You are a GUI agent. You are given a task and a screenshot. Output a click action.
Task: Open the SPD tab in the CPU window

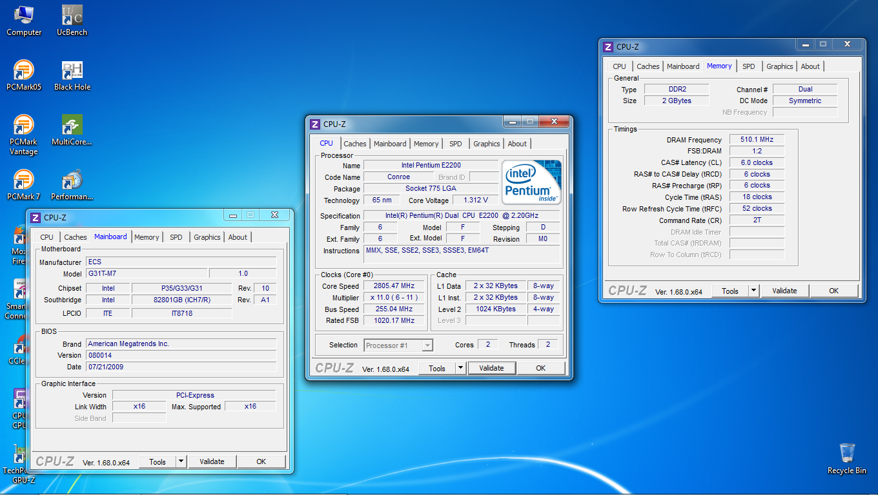pyautogui.click(x=456, y=144)
